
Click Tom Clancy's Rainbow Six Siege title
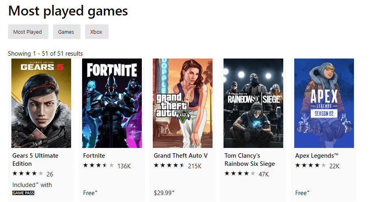[250, 159]
